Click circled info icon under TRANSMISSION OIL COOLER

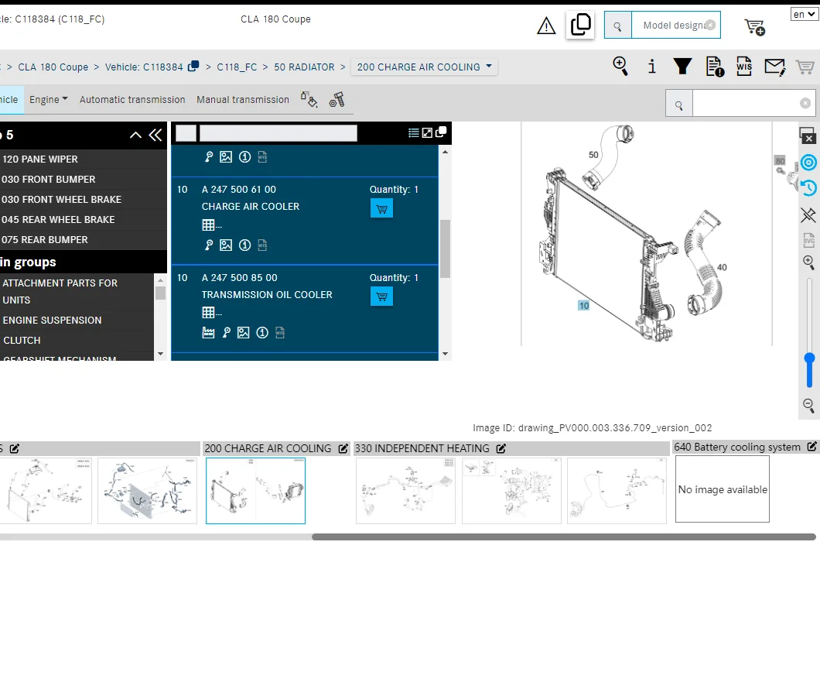click(x=262, y=332)
